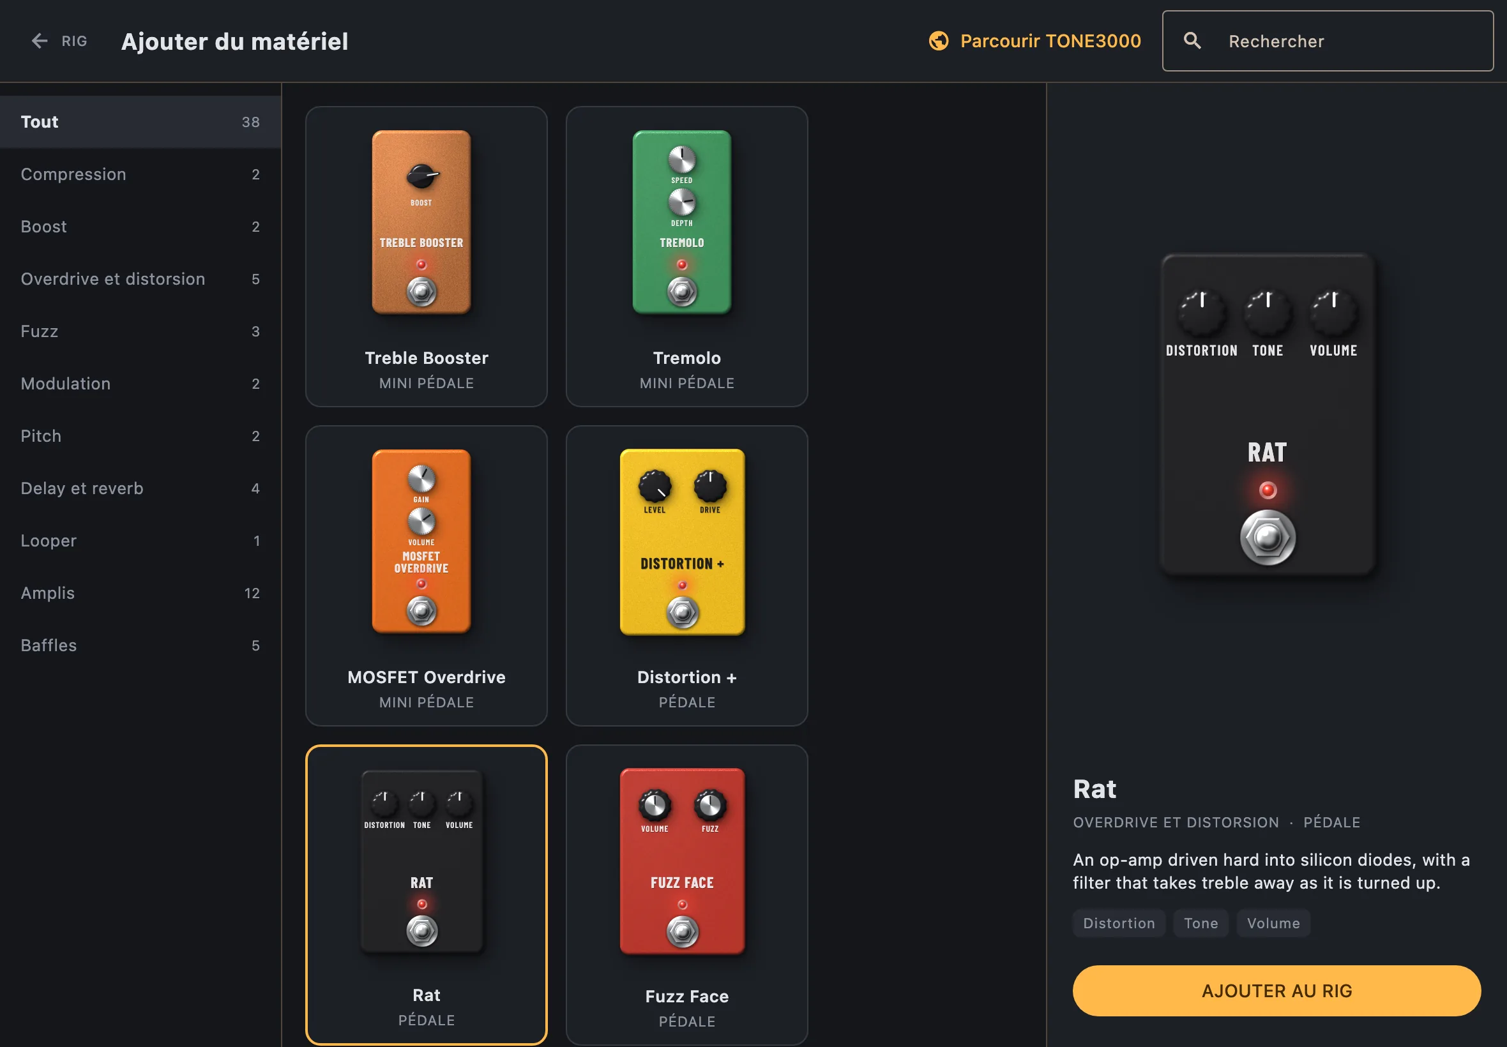The height and width of the screenshot is (1047, 1507).
Task: Click the Gain knob on the MOSFET Overdrive thumbnail
Action: tap(421, 479)
